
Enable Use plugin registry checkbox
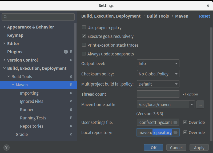click(x=84, y=27)
